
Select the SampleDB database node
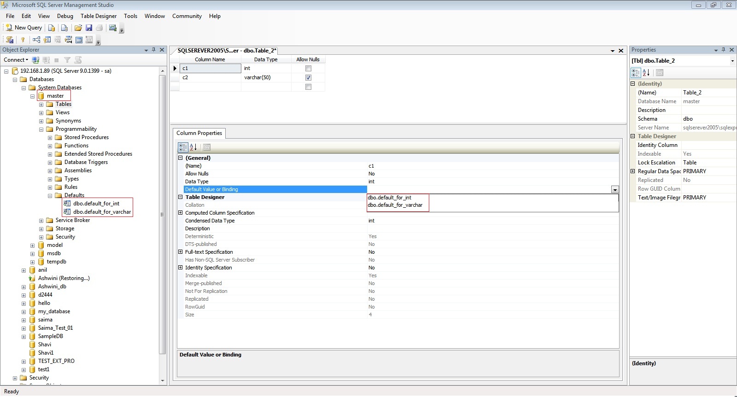[51, 336]
